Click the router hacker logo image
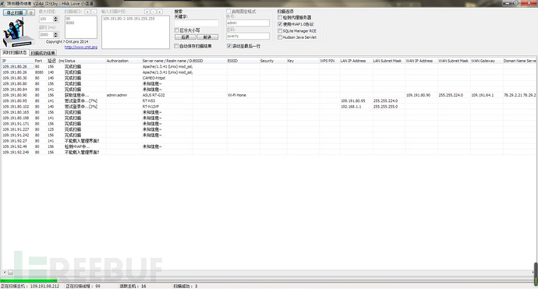Screen dimensions: 538x289 pos(19,33)
